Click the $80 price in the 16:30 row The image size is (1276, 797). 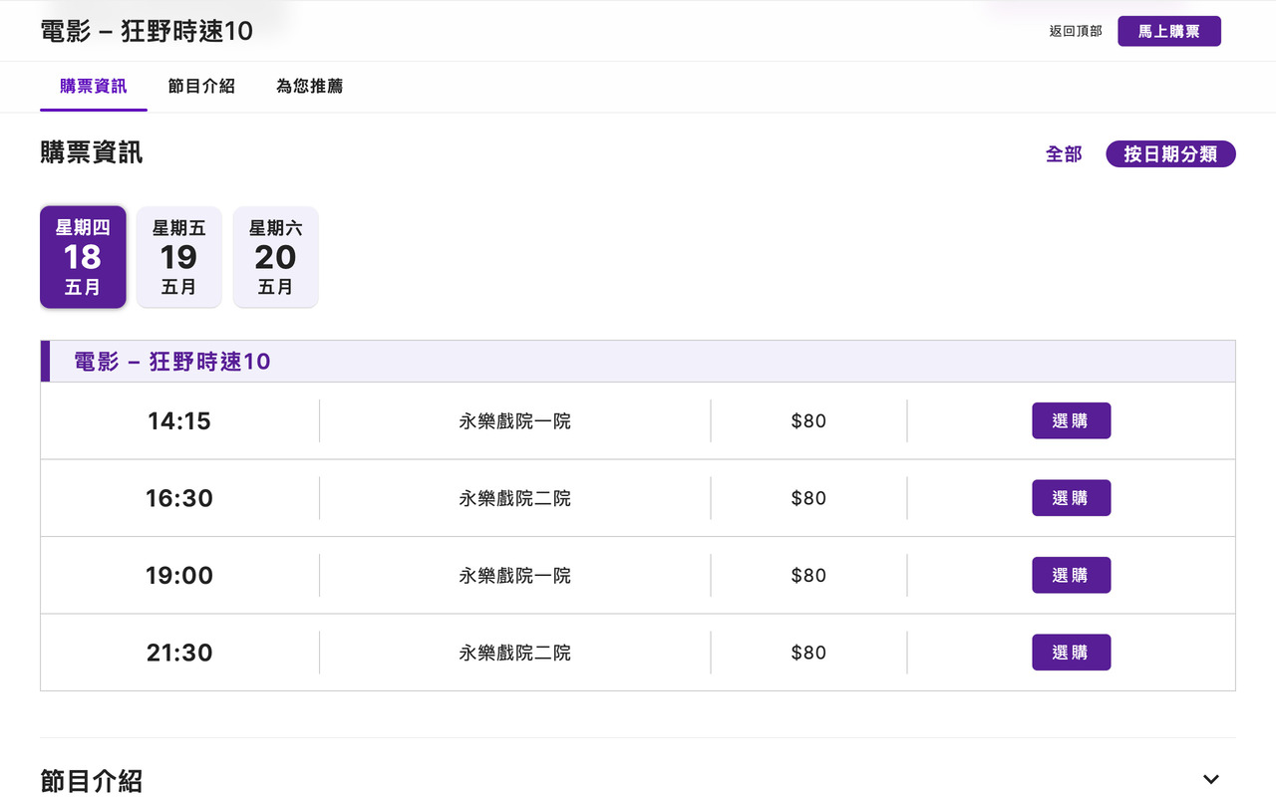[x=808, y=498]
